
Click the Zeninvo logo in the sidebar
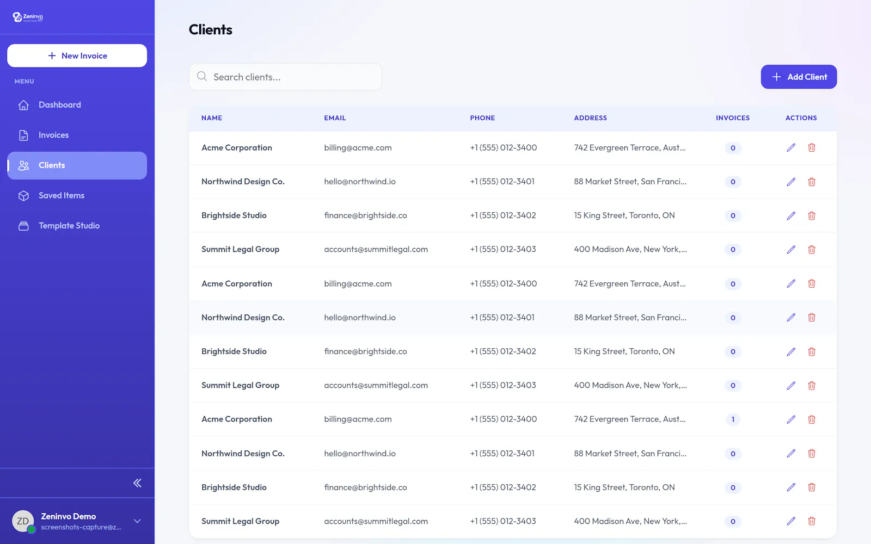(x=28, y=17)
